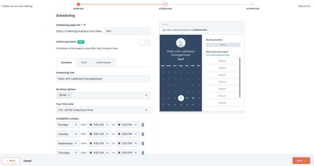
Task: Switch to the Schedule tab
Action: click(66, 62)
